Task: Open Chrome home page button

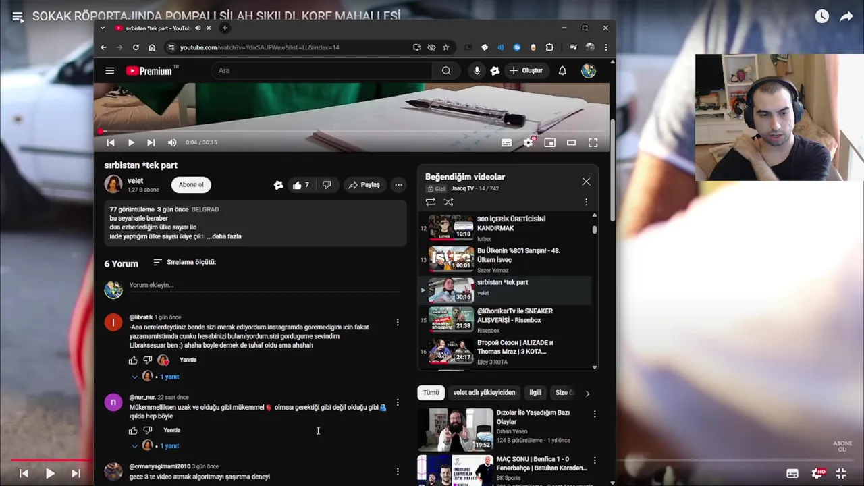Action: point(152,47)
